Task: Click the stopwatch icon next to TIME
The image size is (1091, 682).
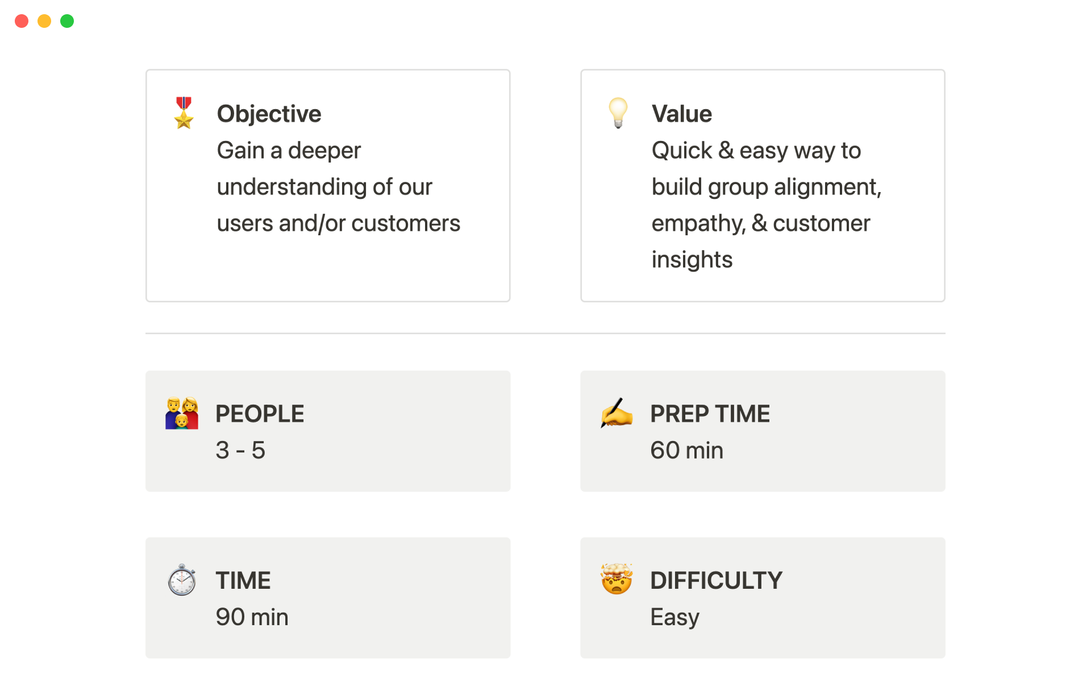Action: (x=182, y=580)
